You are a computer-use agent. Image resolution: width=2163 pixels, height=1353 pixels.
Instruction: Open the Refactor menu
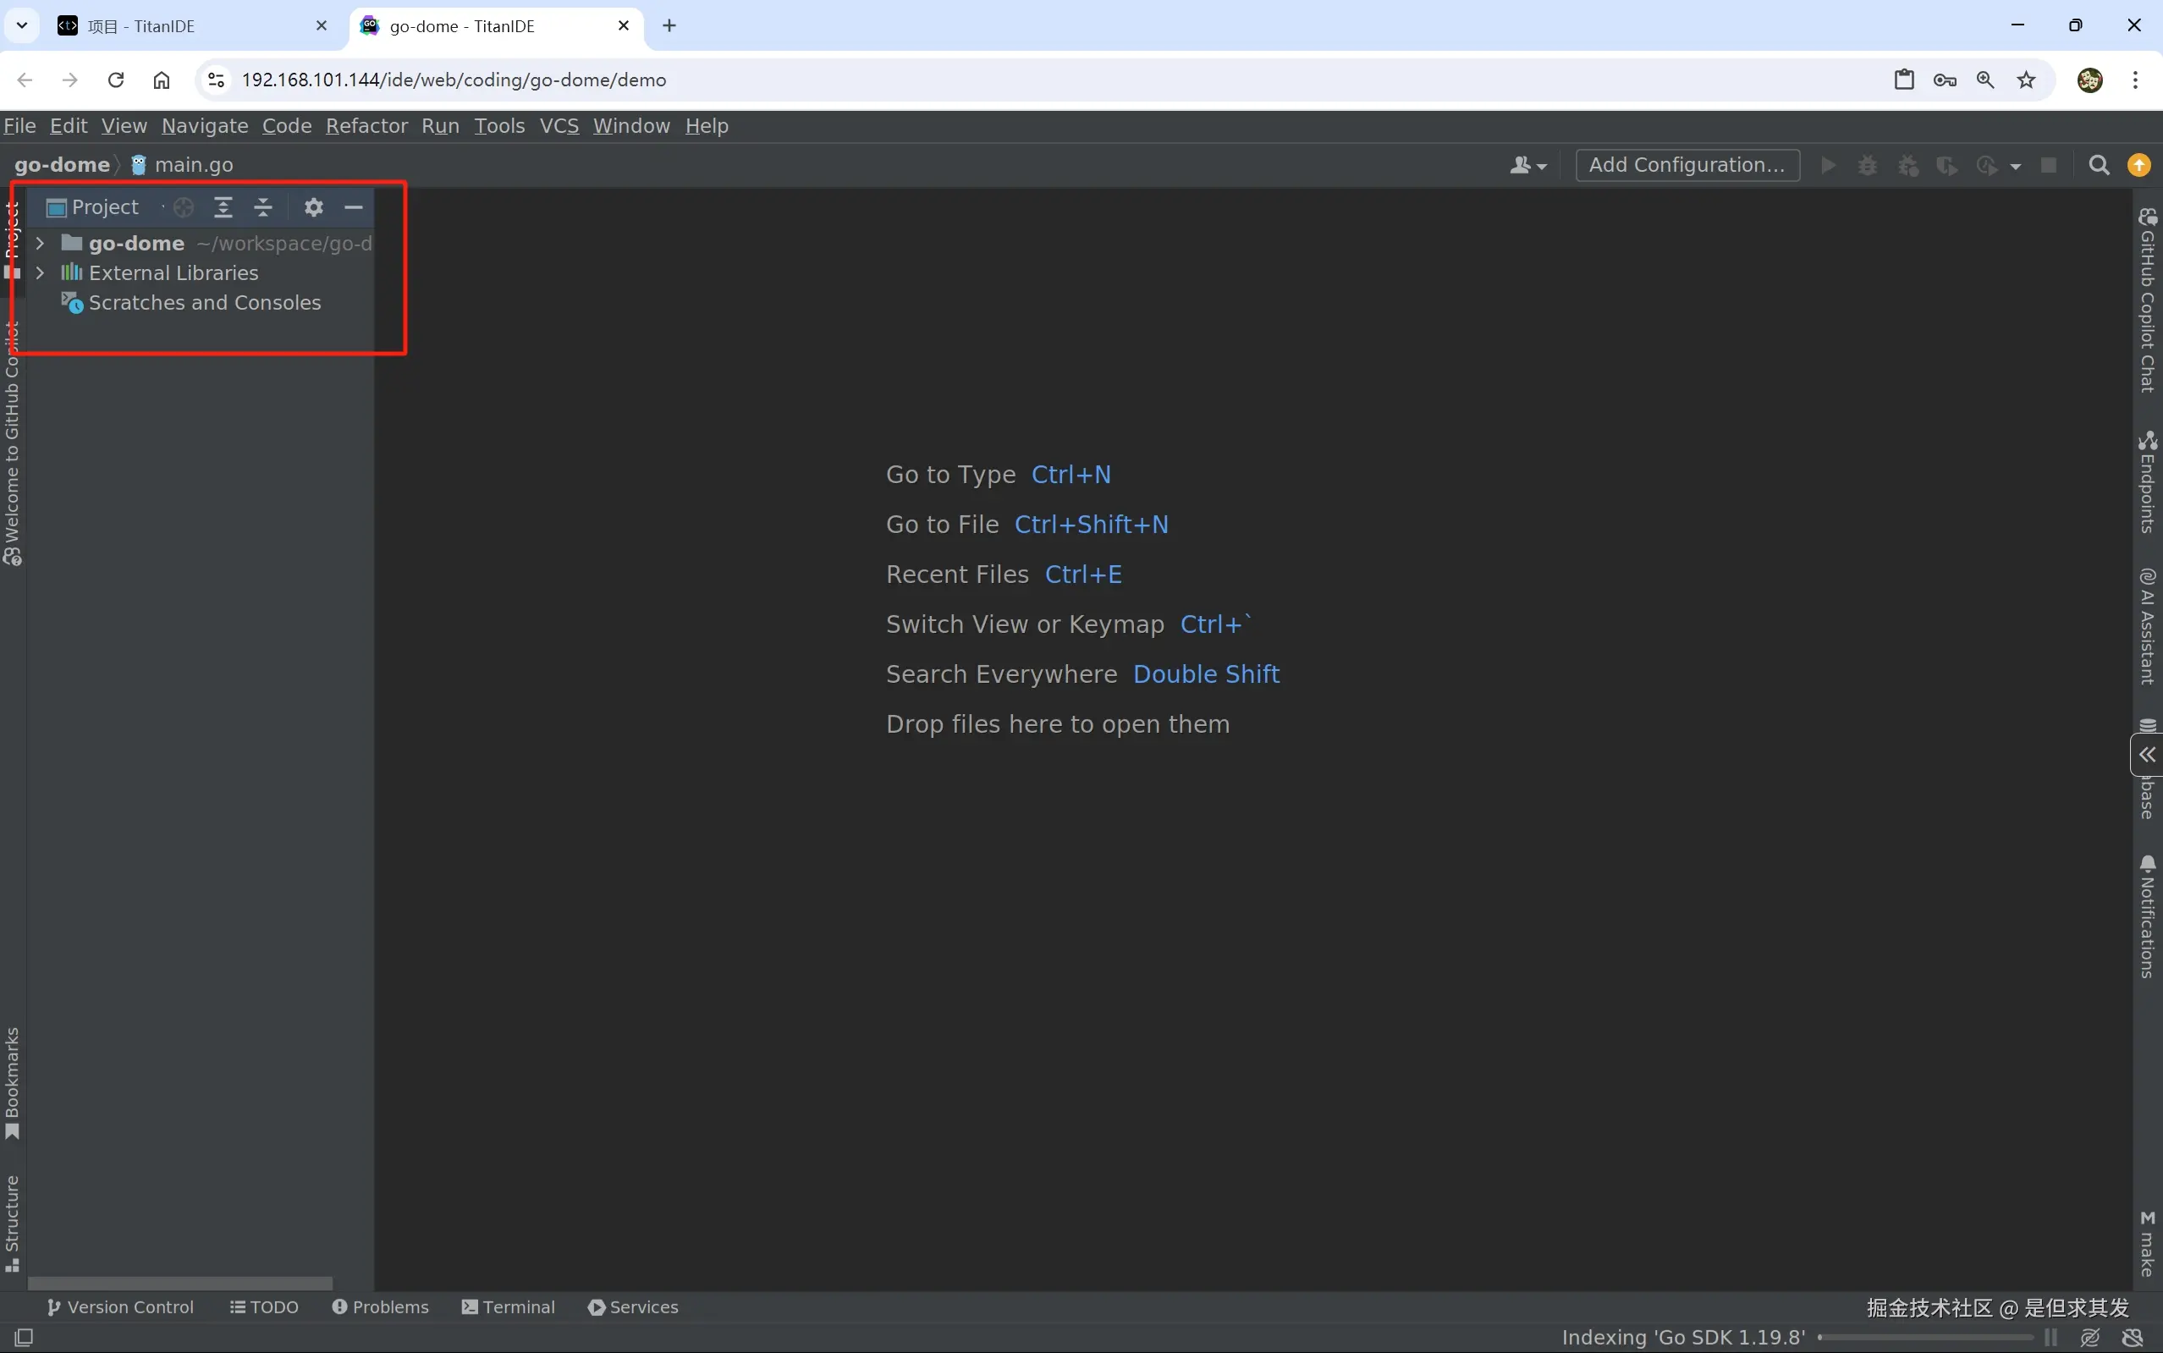(366, 126)
